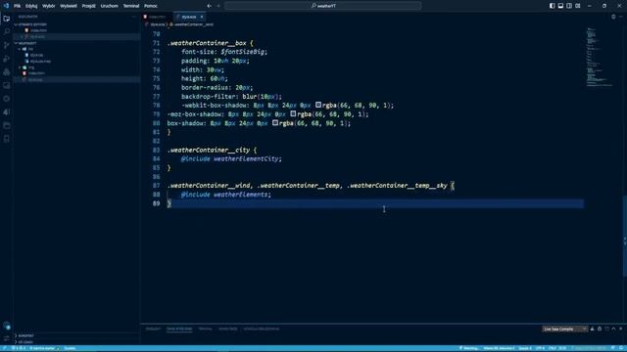The width and height of the screenshot is (627, 352).
Task: Open the Manage gear icon in the activity bar
Action: pos(7,338)
